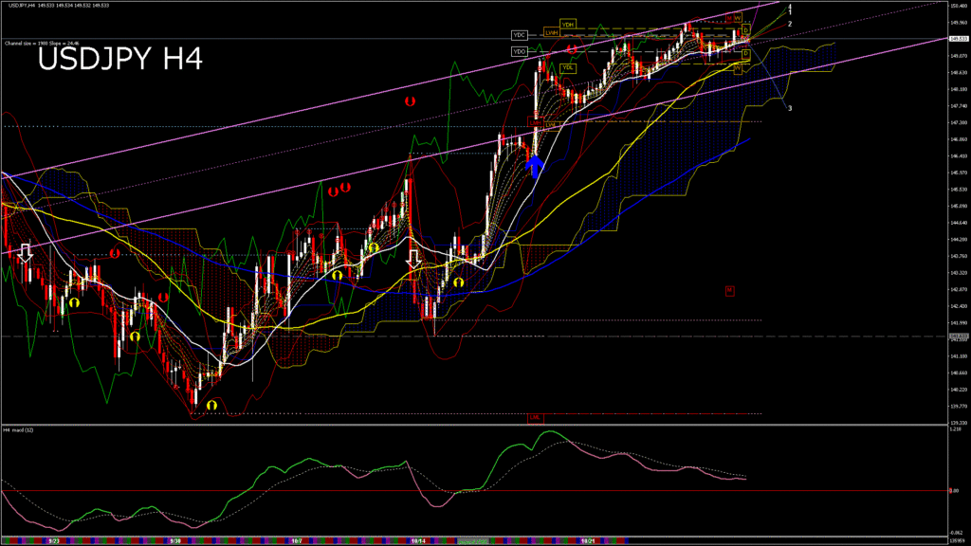Viewport: 971px width, 546px height.
Task: Select forecast path label 3
Action: pos(790,108)
